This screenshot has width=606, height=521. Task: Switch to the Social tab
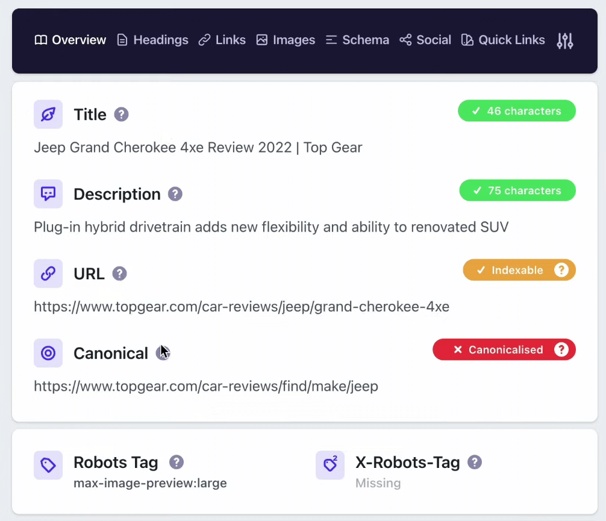click(x=425, y=40)
